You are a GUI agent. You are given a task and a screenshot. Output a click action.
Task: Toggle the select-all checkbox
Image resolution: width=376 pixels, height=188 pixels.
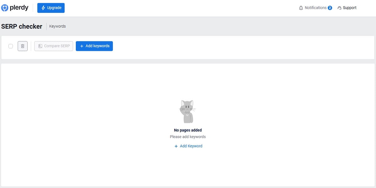(10, 46)
